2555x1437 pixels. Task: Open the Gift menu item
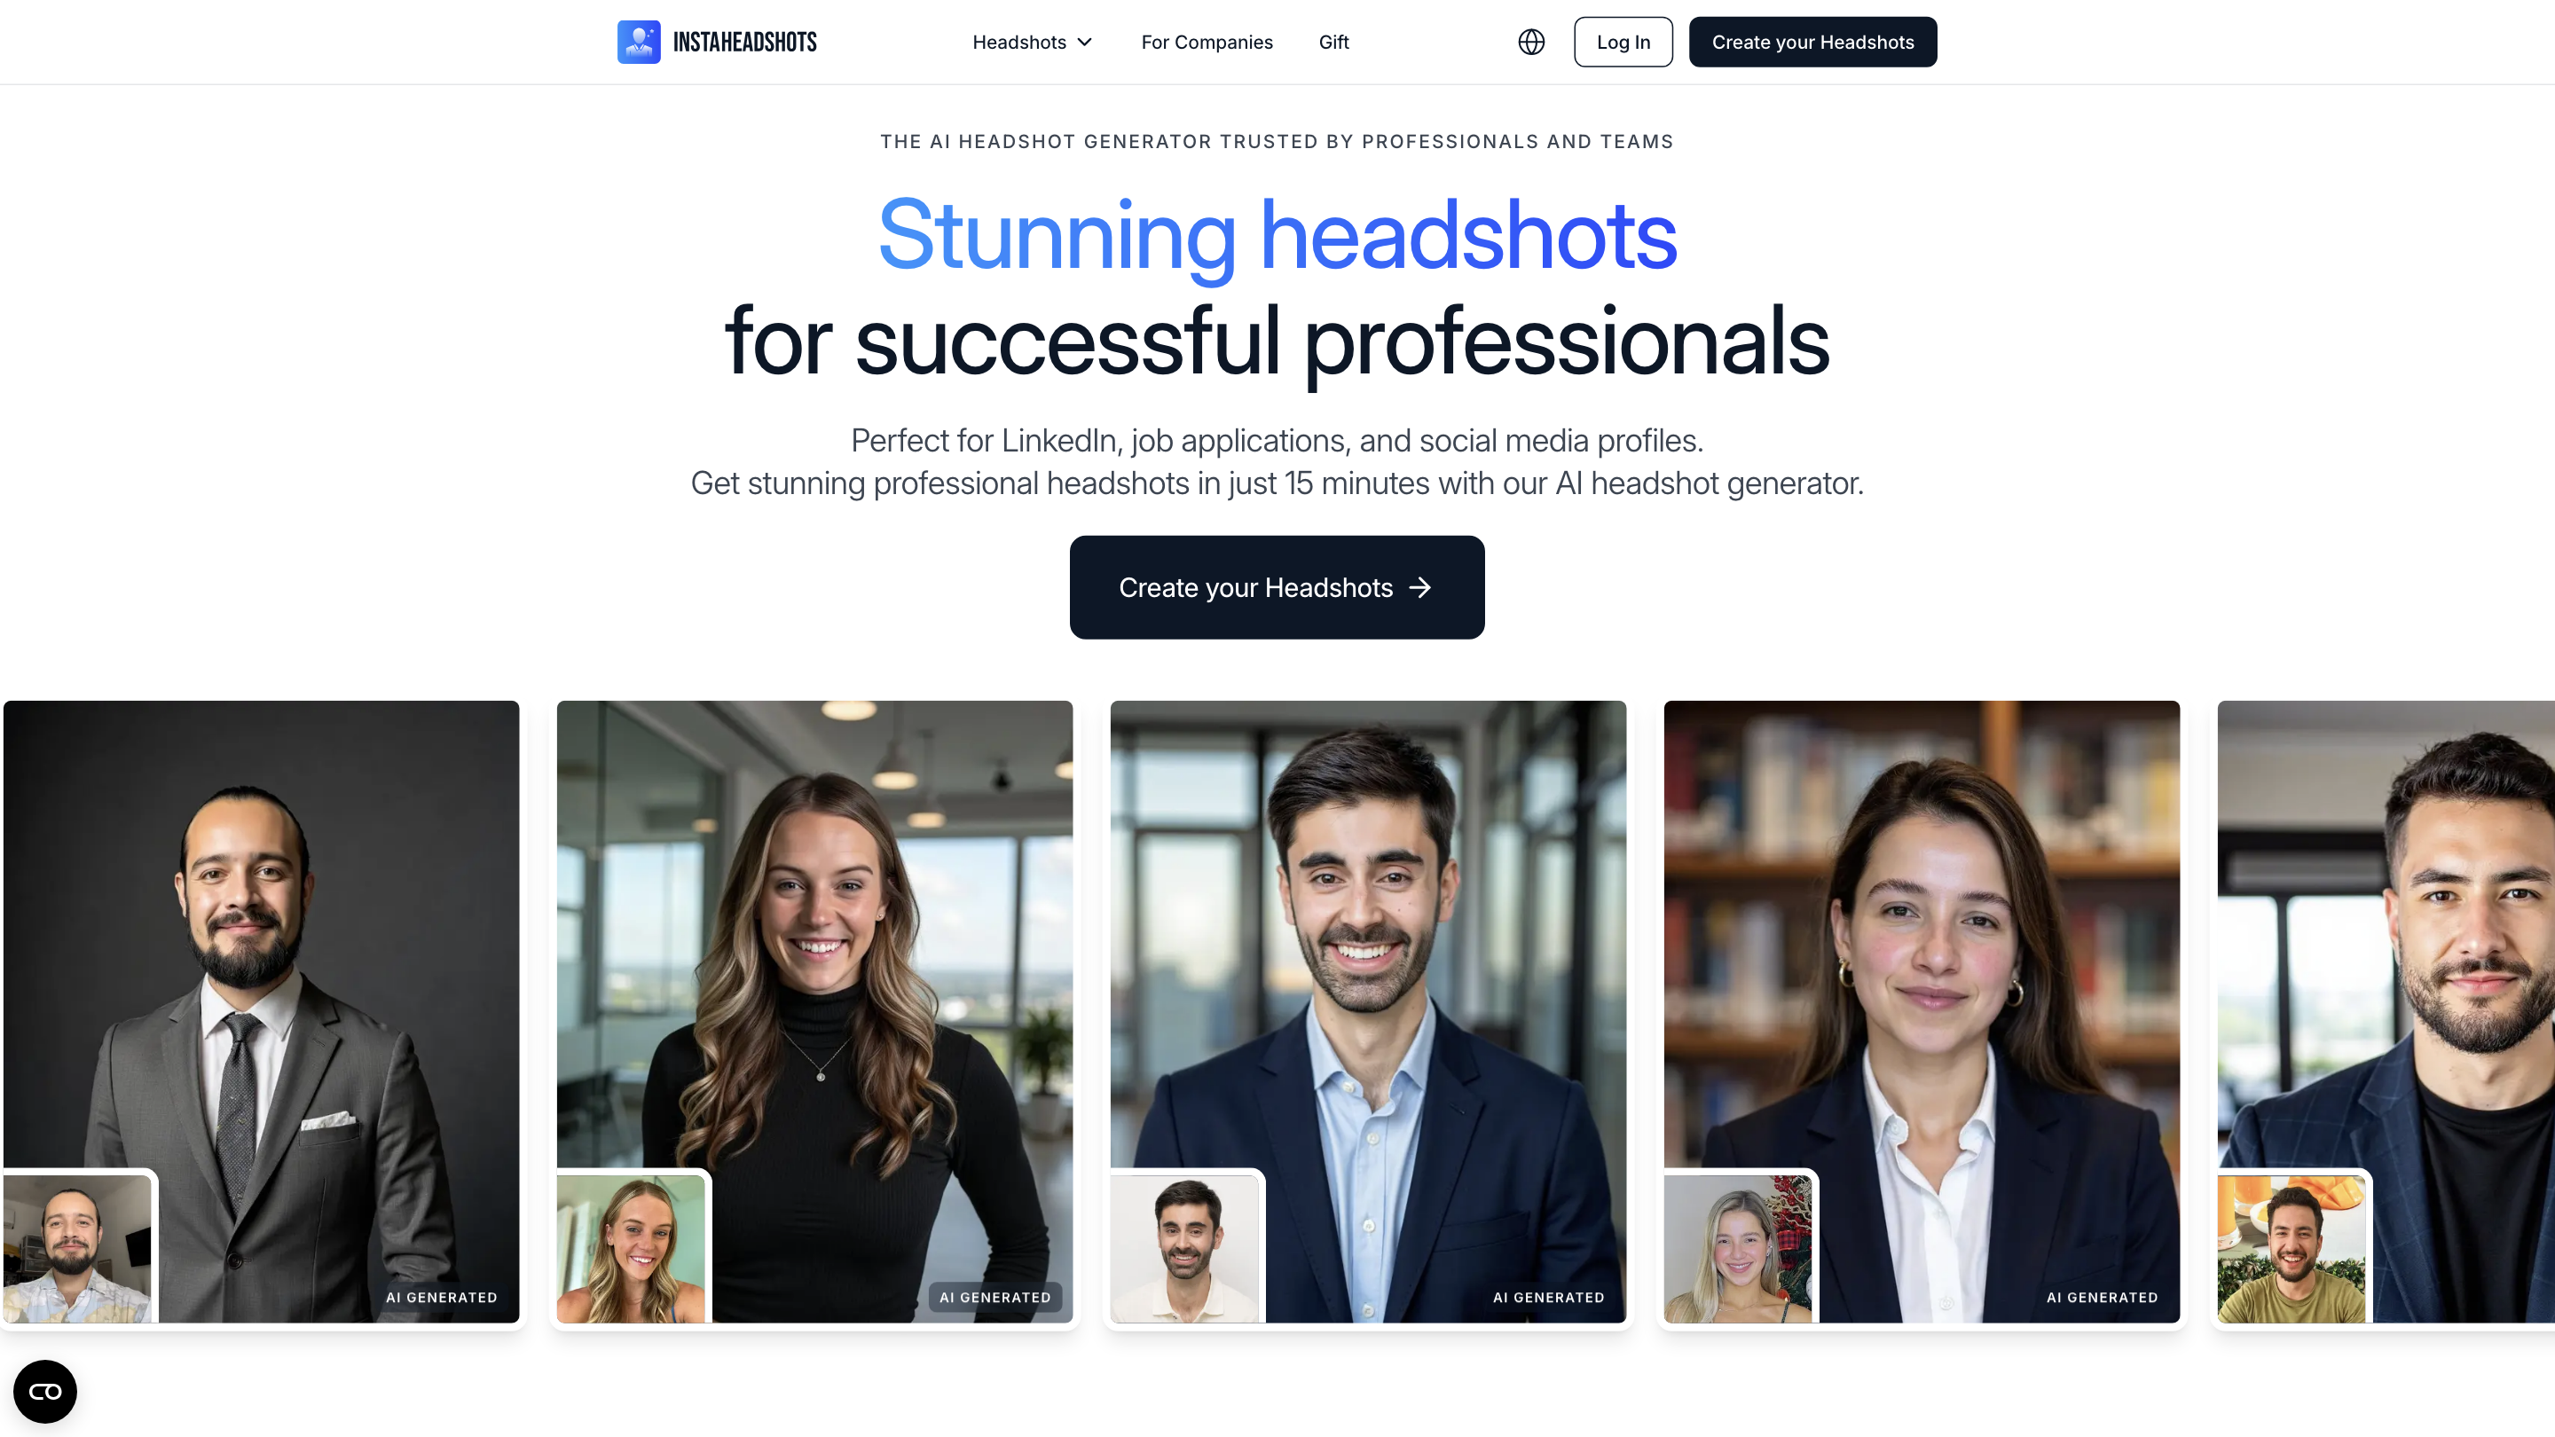pyautogui.click(x=1333, y=42)
